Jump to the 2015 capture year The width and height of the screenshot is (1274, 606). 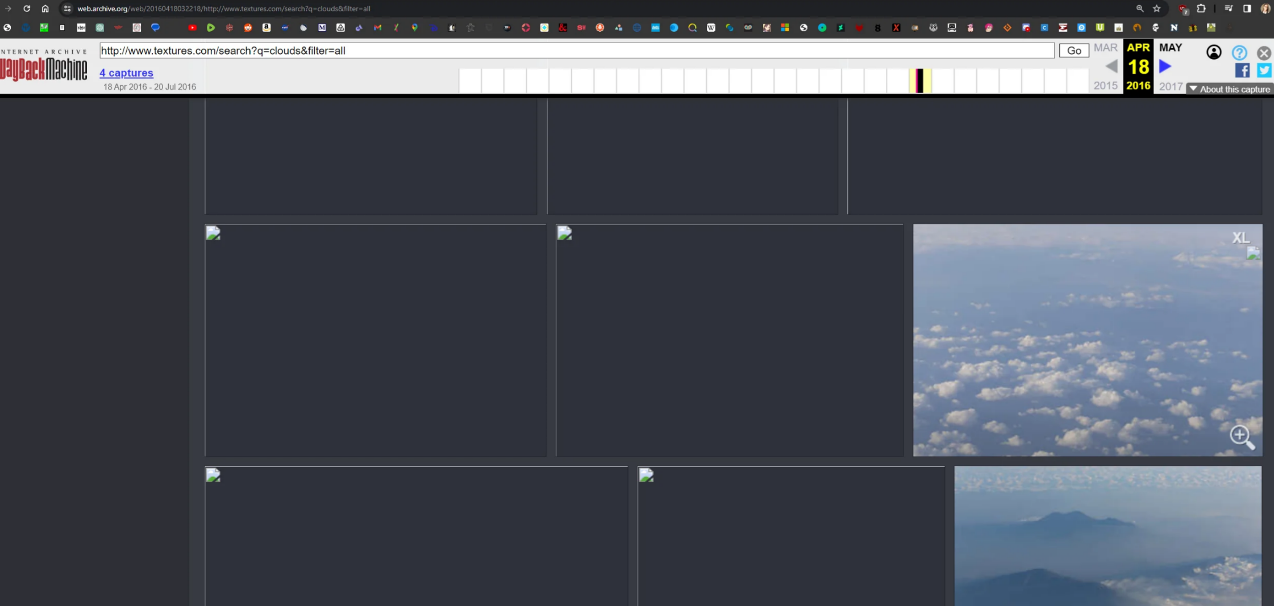(1105, 86)
